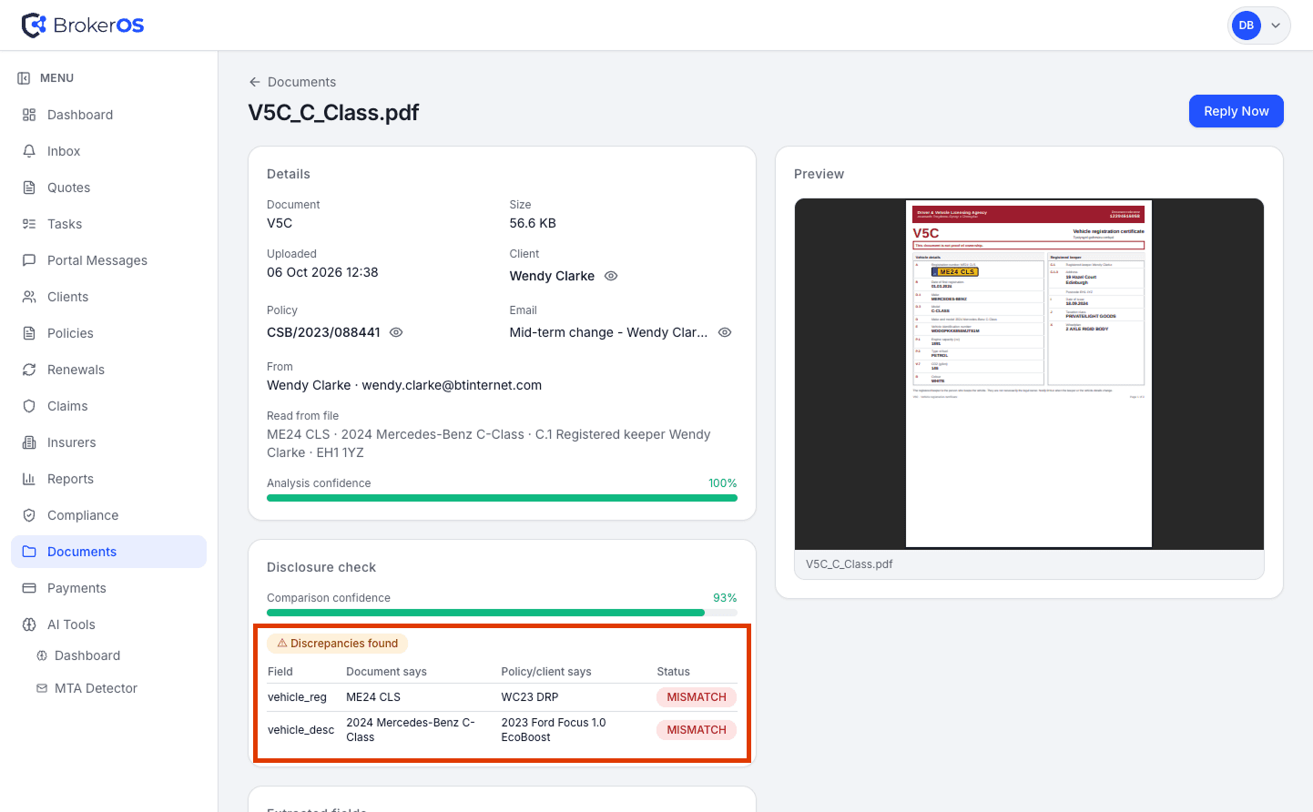The height and width of the screenshot is (812, 1313).
Task: Click the 2023 Ford Focus 1.0 EcoBoost cell
Action: click(554, 730)
